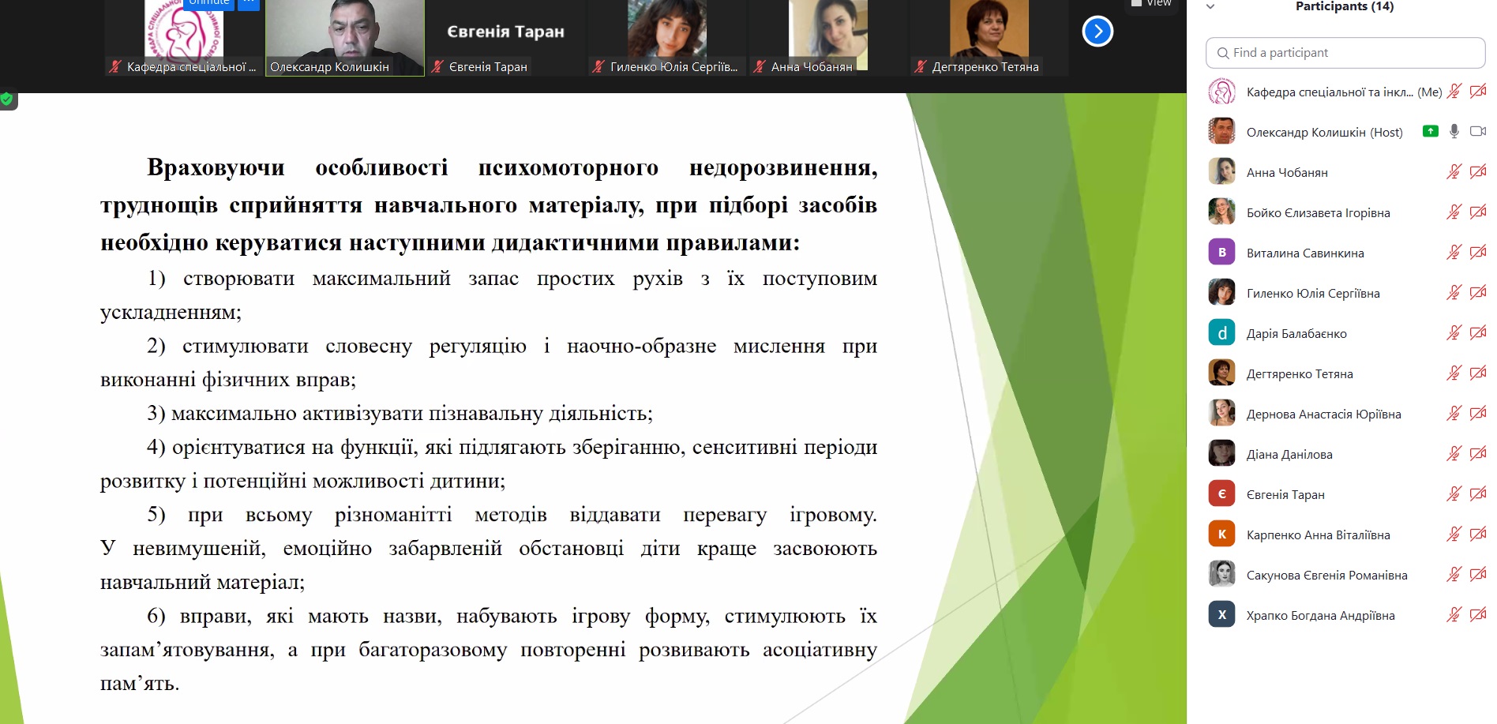Click the green encryption shield icon

[x=7, y=99]
